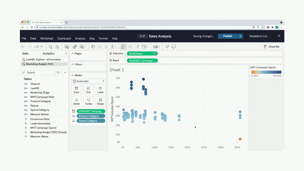Collapse the Data pane side arrow
The image size is (304, 171).
click(66, 54)
